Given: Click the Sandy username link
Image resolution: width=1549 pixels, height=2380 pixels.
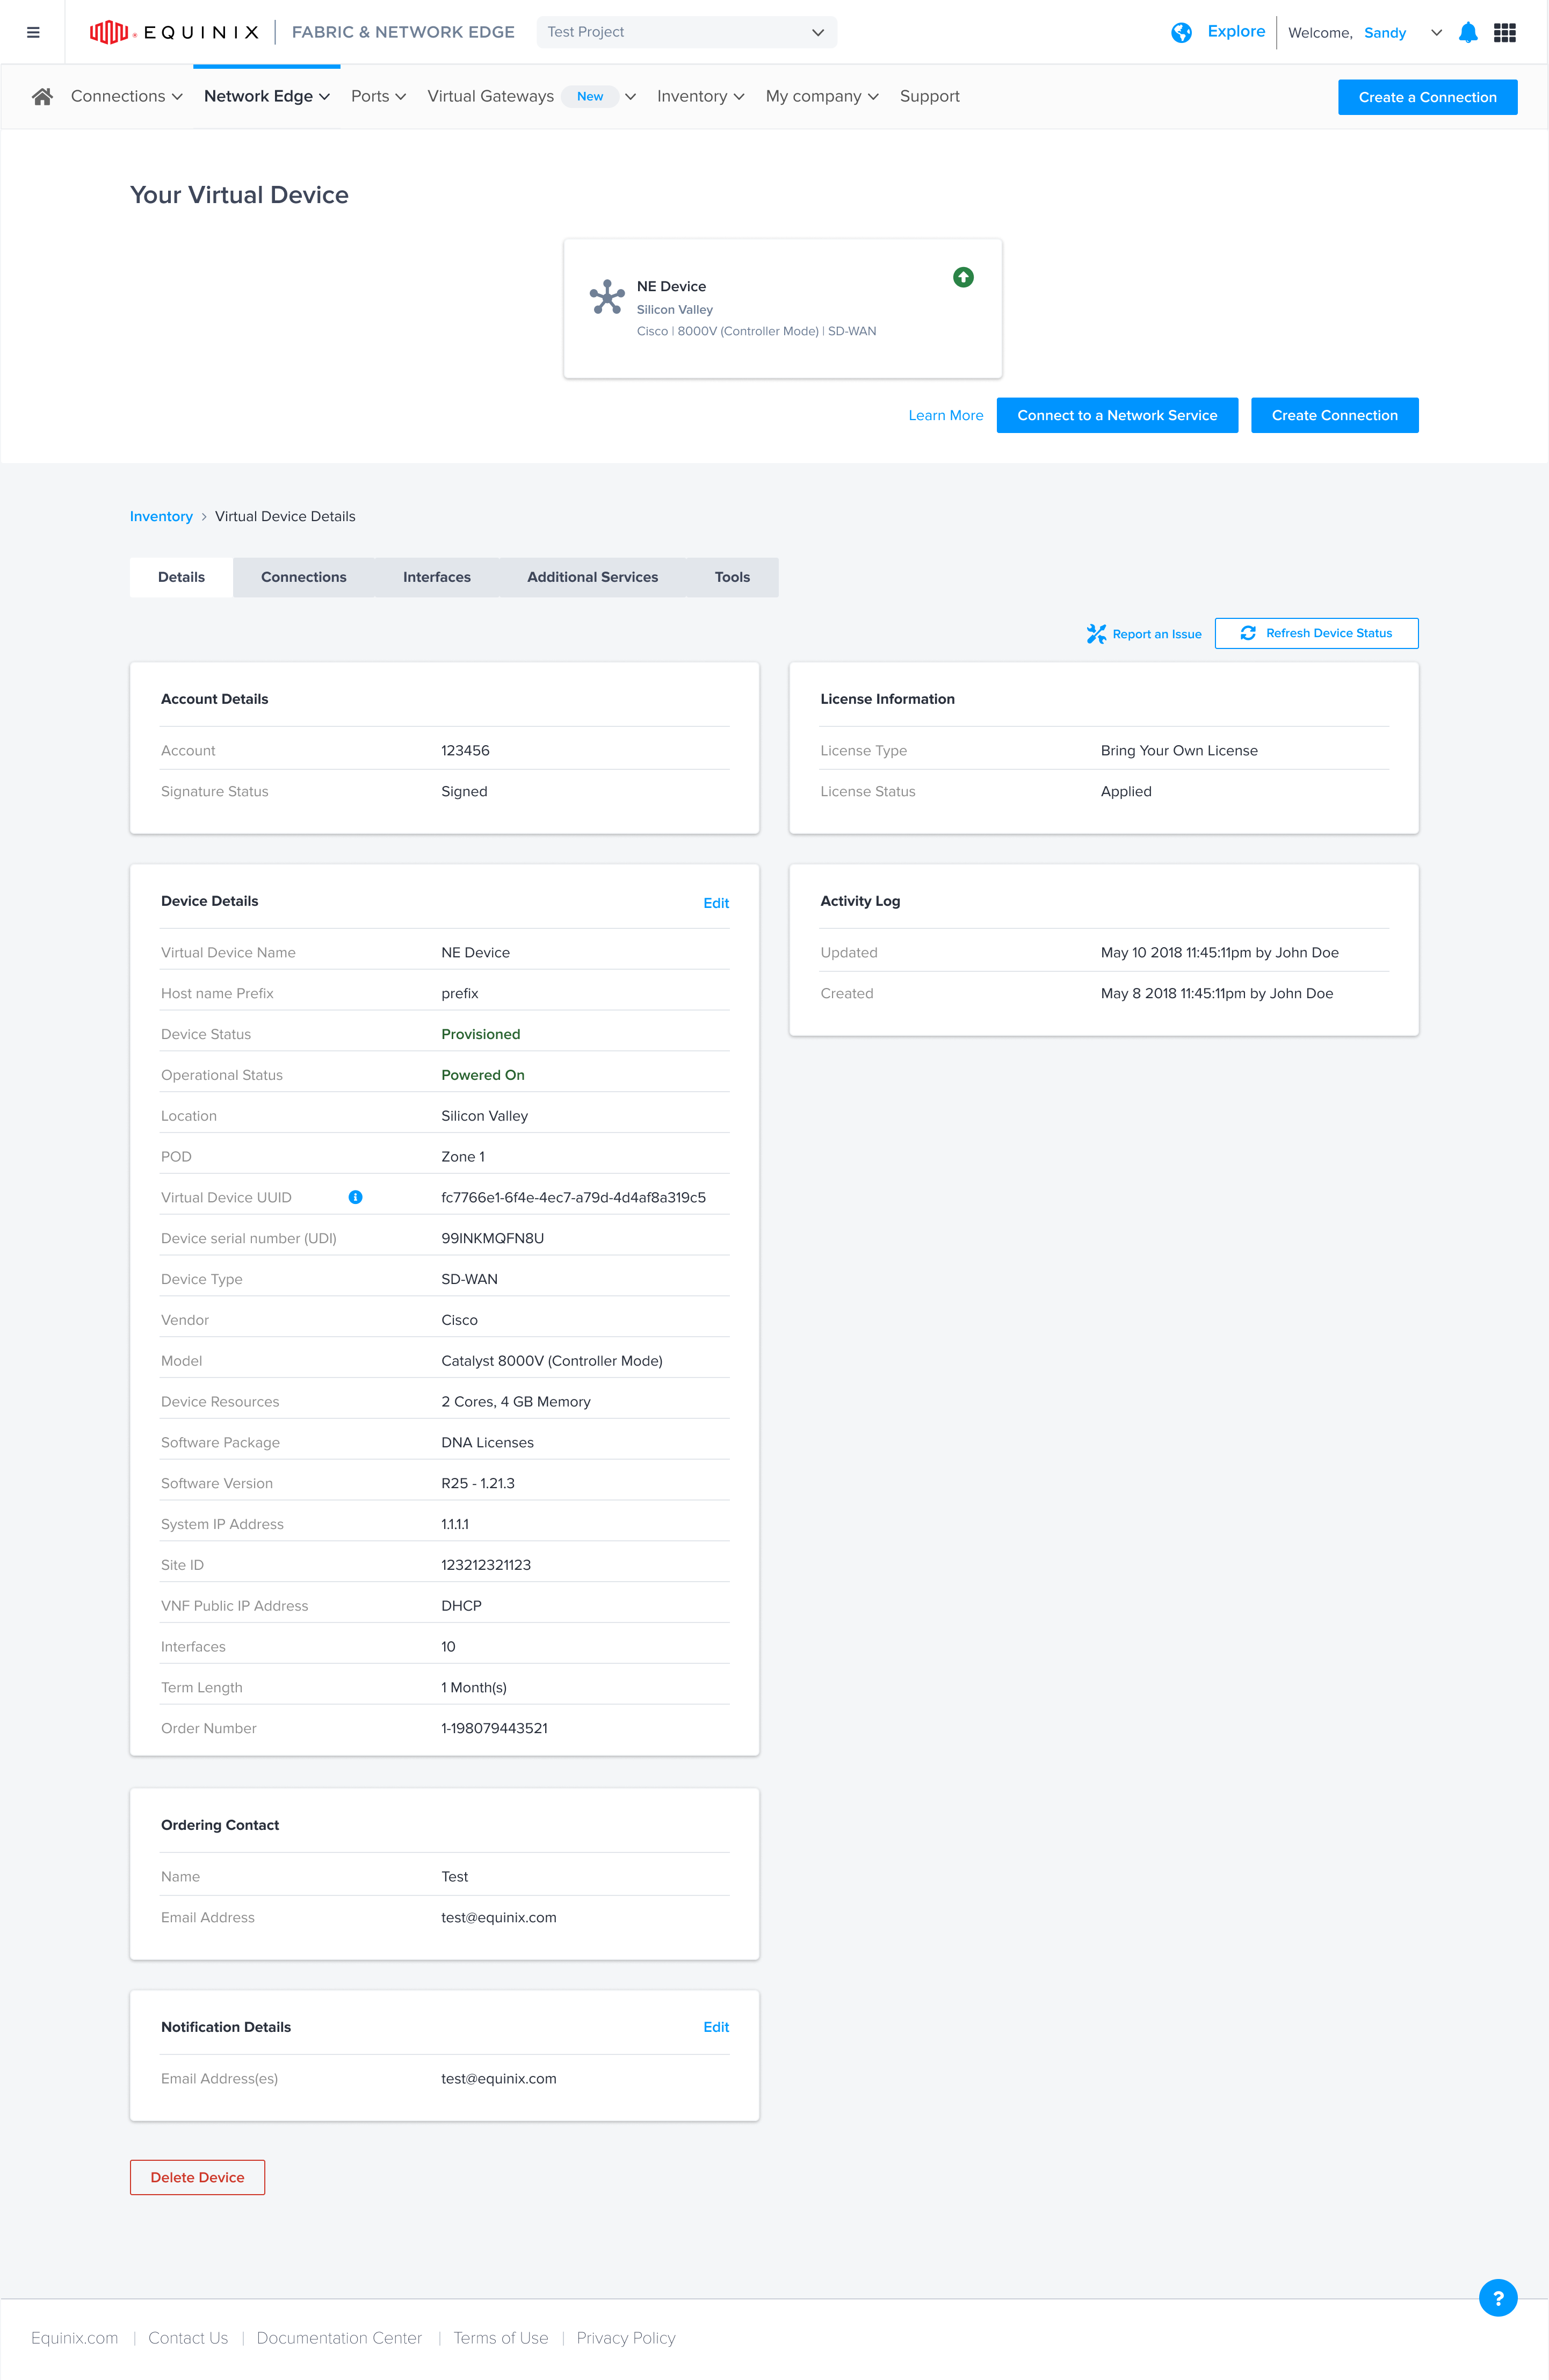Looking at the screenshot, I should tap(1385, 33).
